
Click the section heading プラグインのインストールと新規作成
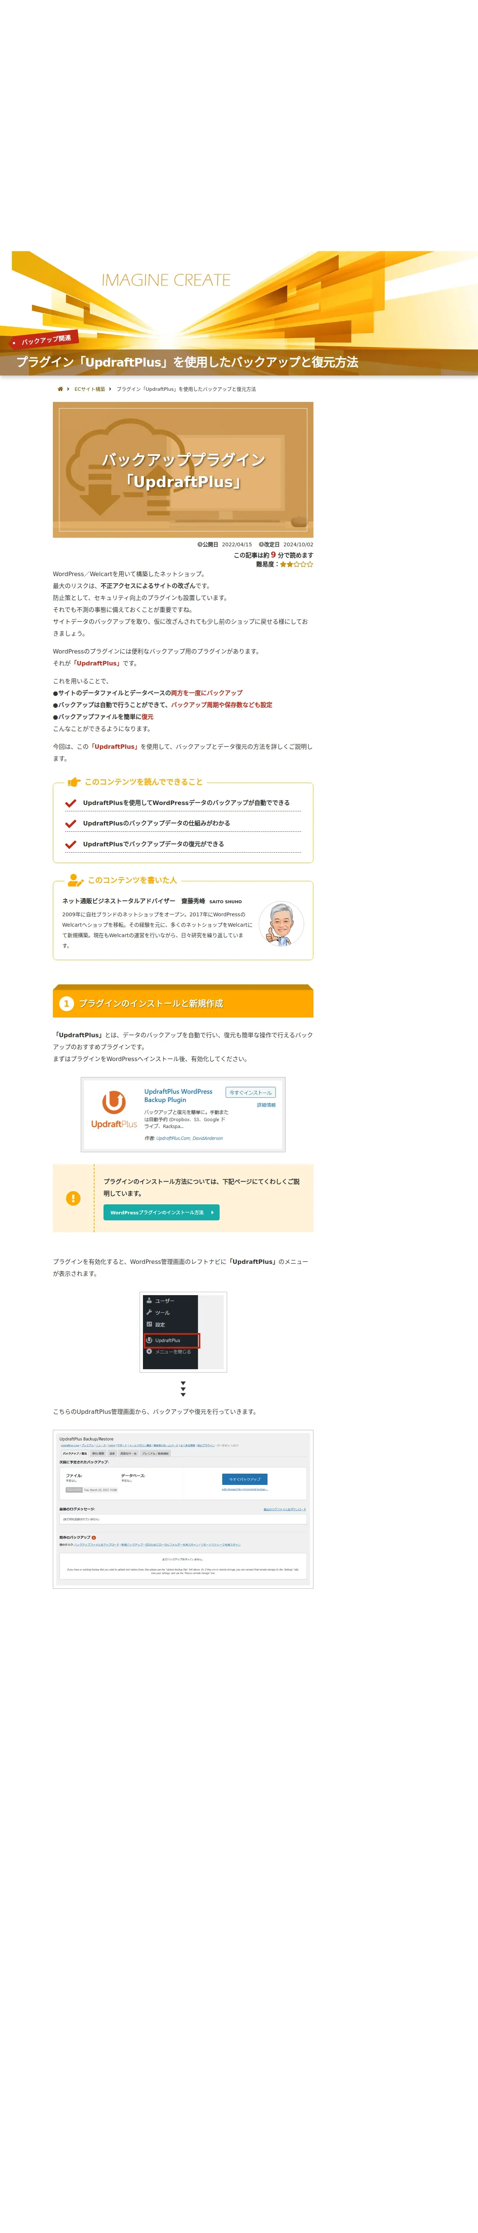(151, 1004)
